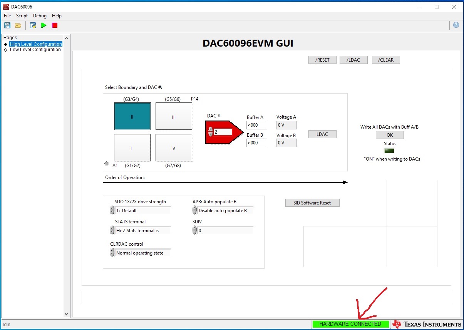This screenshot has height=330, width=464.
Task: Select boundary I (G1/G2)
Action: (132, 148)
